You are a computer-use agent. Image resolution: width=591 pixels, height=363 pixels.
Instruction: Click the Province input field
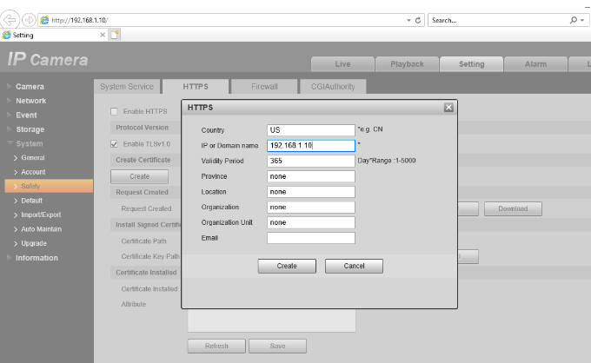pyautogui.click(x=311, y=176)
